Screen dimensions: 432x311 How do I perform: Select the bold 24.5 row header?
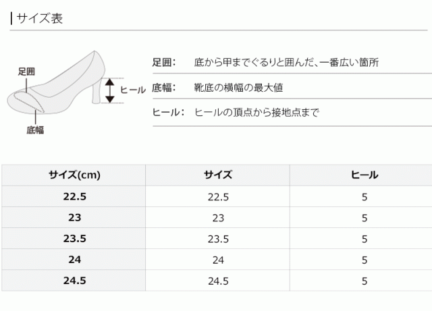(x=74, y=281)
